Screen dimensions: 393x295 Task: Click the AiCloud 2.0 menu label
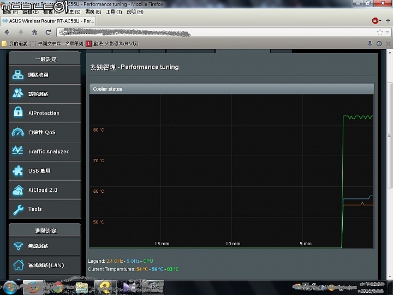[43, 190]
